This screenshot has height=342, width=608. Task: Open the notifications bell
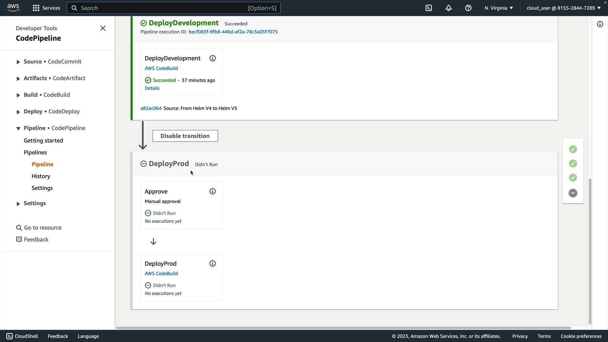tap(448, 8)
